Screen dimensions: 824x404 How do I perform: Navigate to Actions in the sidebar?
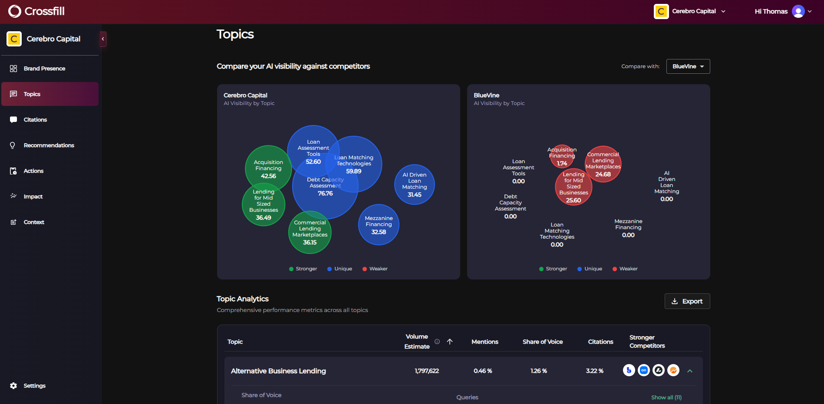(x=50, y=171)
